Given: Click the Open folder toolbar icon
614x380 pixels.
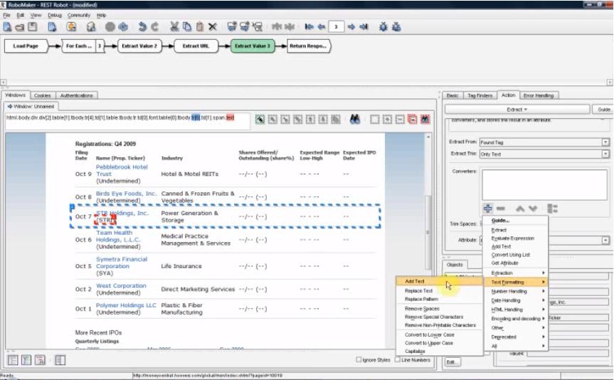Looking at the screenshot, I should pyautogui.click(x=20, y=27).
